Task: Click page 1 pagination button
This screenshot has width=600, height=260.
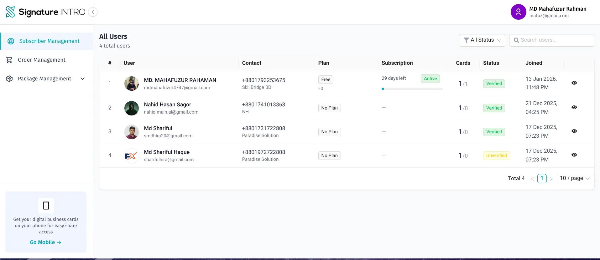Action: (542, 178)
